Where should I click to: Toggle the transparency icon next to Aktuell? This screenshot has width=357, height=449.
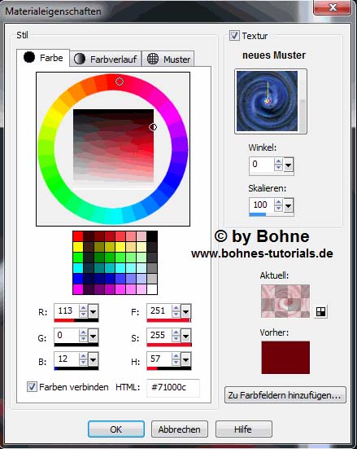(321, 312)
